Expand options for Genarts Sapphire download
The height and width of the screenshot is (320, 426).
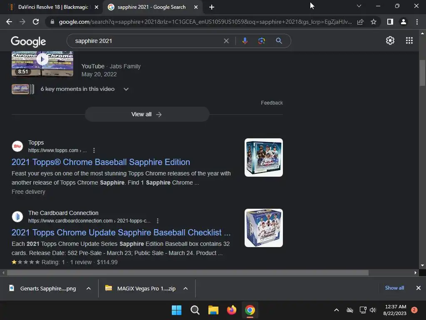pyautogui.click(x=88, y=288)
